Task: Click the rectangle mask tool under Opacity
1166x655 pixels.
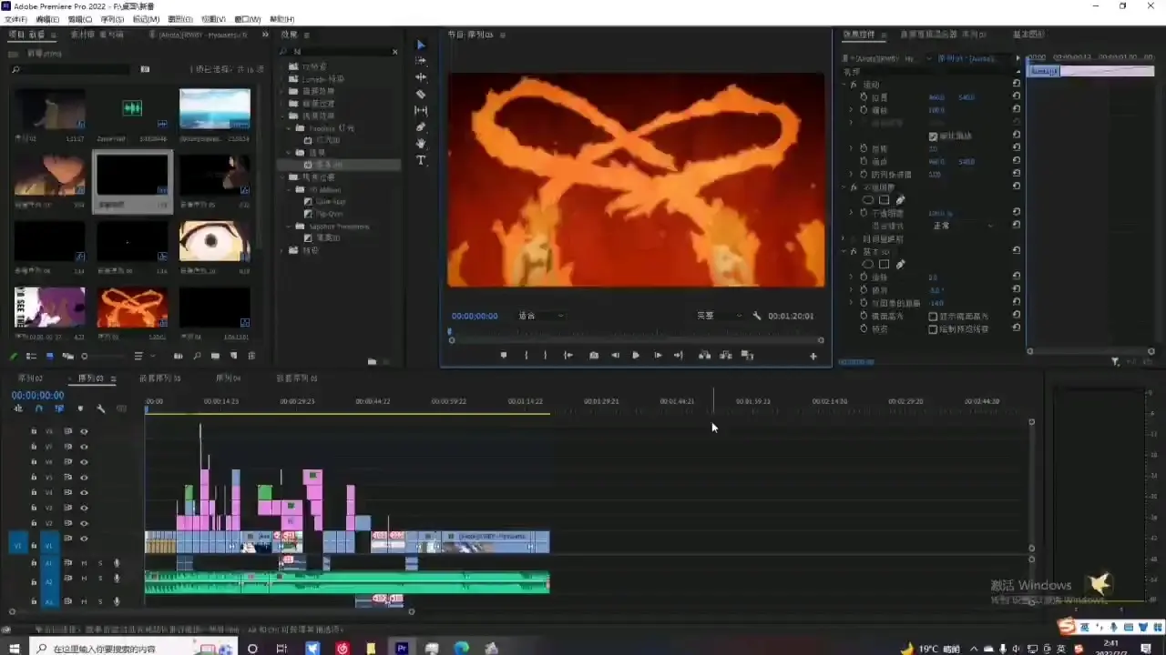Action: [x=884, y=200]
